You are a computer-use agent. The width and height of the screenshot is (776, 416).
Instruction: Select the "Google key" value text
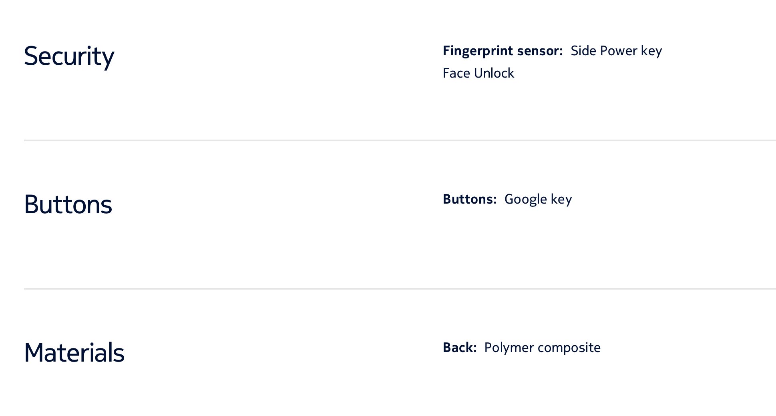pos(538,199)
